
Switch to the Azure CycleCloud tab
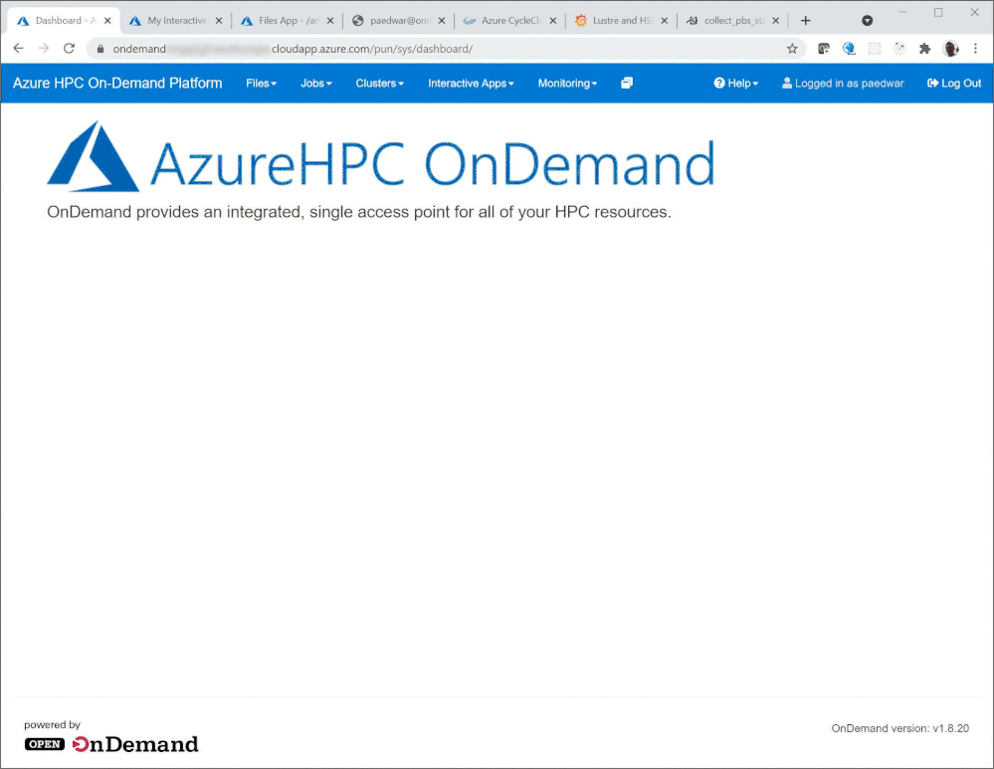click(x=509, y=21)
